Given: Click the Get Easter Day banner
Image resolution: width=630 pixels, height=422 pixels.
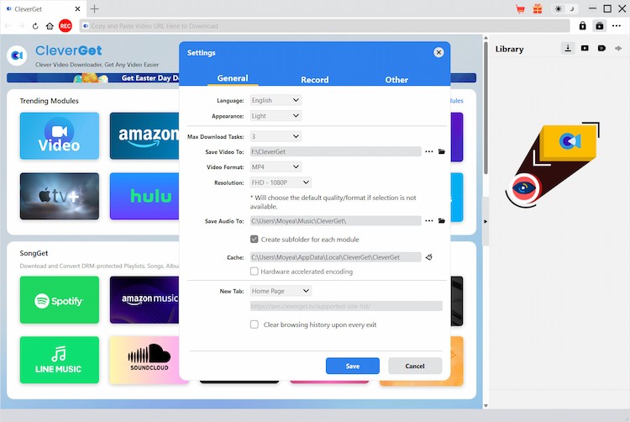Looking at the screenshot, I should [92, 78].
